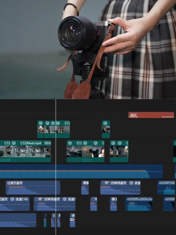The width and height of the screenshot is (176, 235).
Task: Select the long background music track
Action: click(x=81, y=171)
